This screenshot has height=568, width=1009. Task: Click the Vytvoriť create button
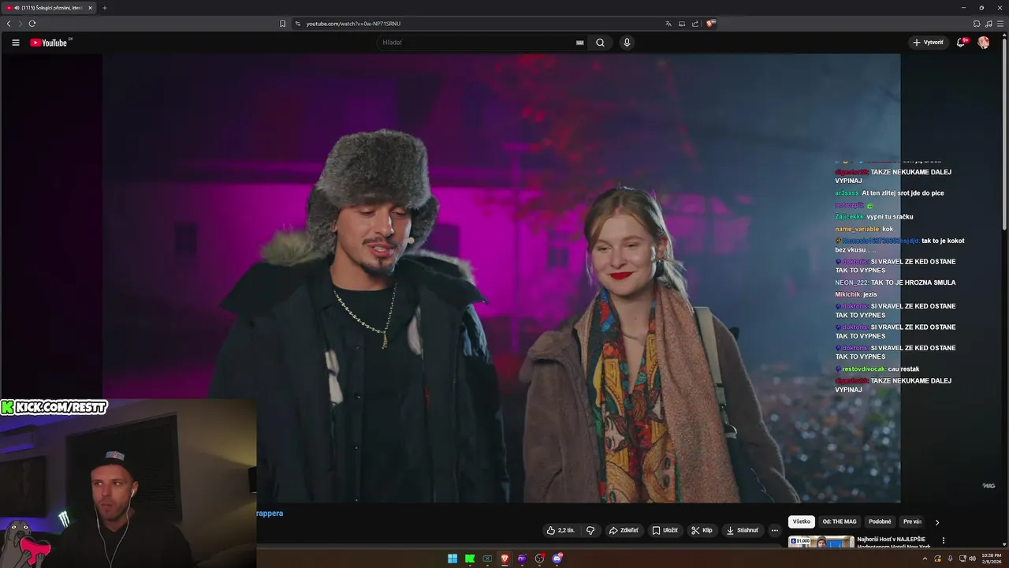coord(927,43)
